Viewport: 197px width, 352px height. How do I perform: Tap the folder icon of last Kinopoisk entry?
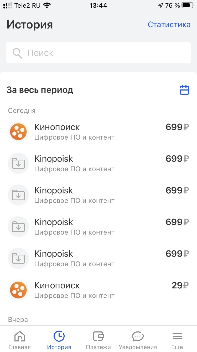18,258
